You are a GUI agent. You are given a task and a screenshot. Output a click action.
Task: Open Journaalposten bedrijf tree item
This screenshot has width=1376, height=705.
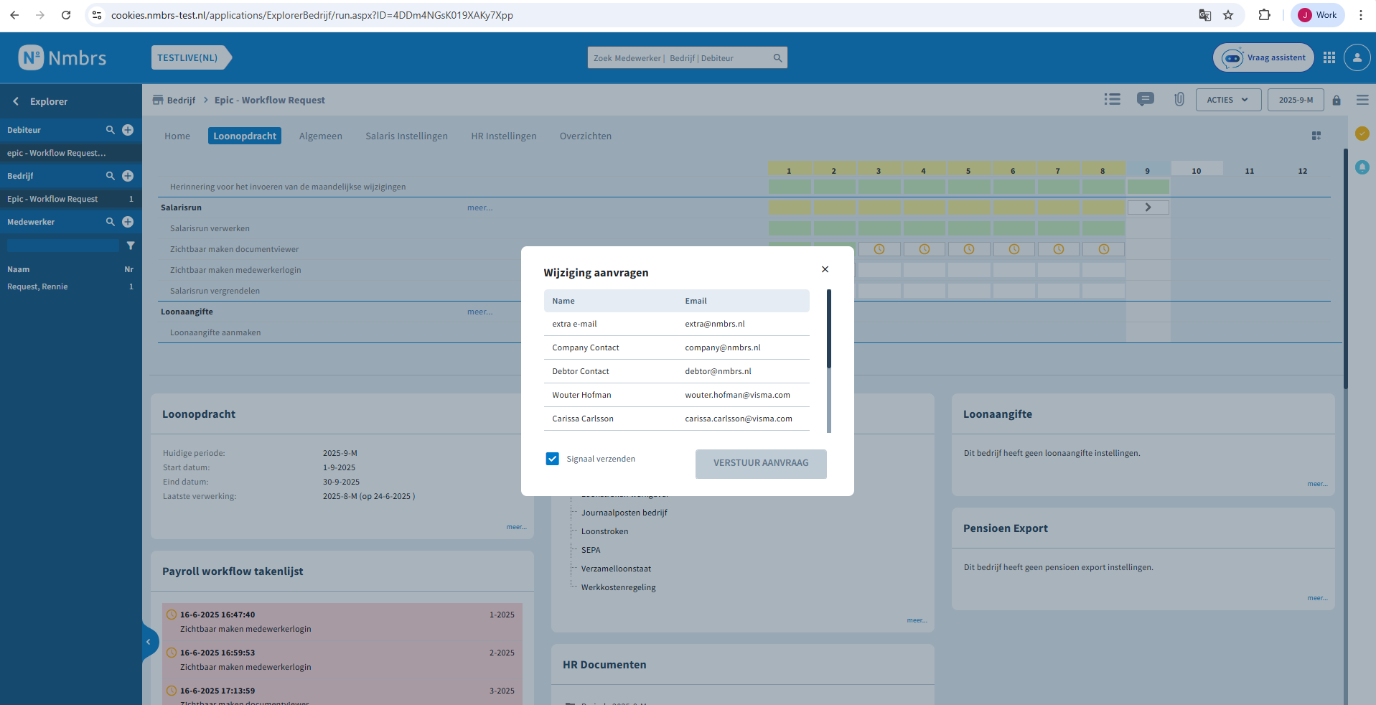pos(624,513)
